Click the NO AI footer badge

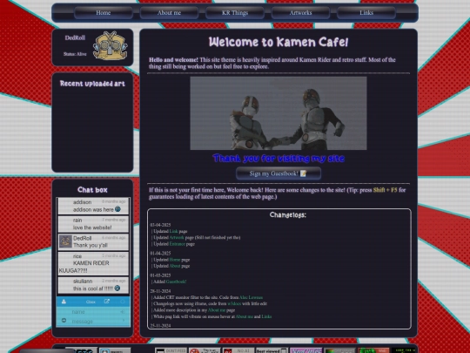coord(238,350)
